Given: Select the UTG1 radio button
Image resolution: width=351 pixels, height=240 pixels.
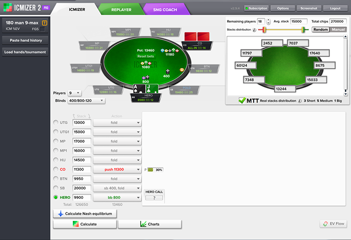Looking at the screenshot, I should 56,132.
